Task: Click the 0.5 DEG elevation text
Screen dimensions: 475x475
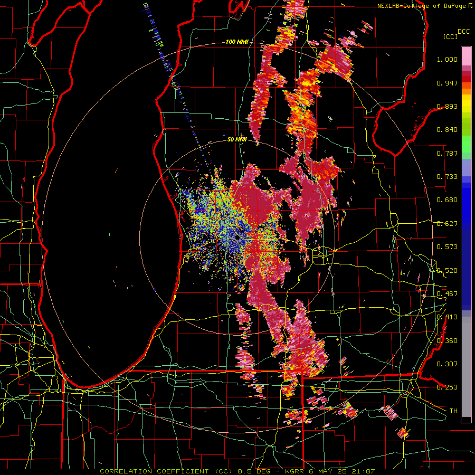Action: 255,471
